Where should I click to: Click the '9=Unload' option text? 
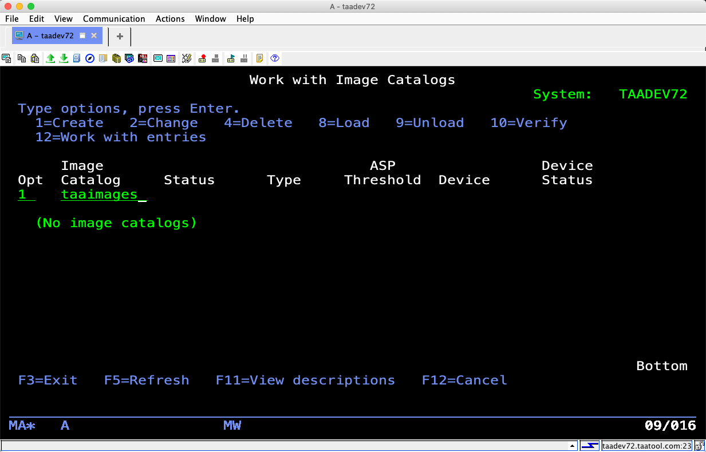(x=430, y=123)
